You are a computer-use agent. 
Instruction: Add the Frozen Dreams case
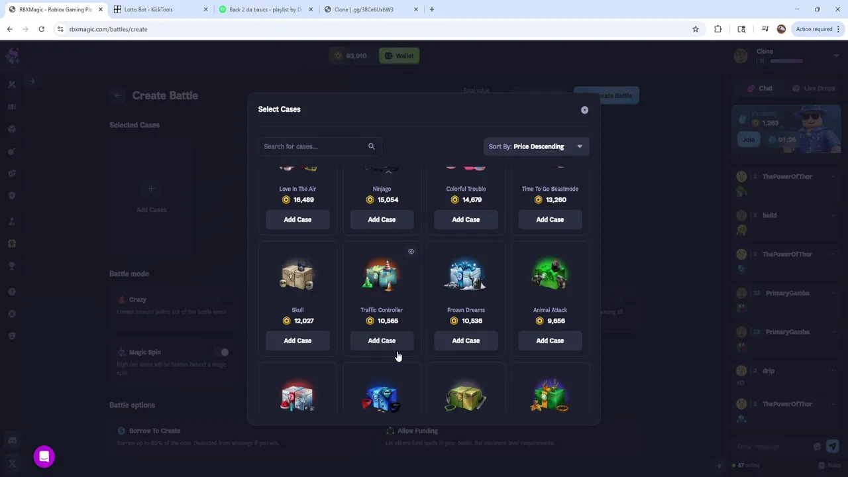(x=466, y=341)
